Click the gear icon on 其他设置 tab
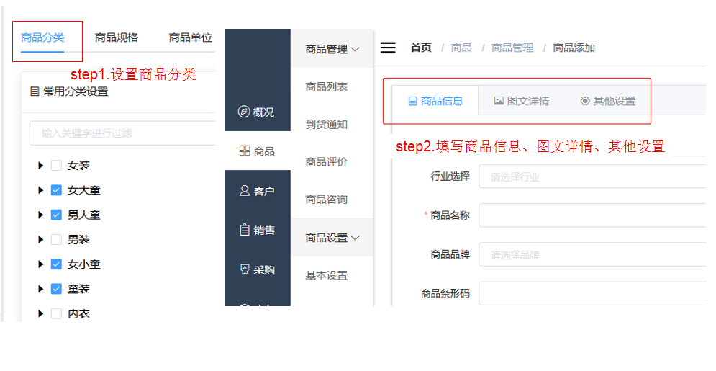Viewport: 716px width, 371px height. [585, 101]
